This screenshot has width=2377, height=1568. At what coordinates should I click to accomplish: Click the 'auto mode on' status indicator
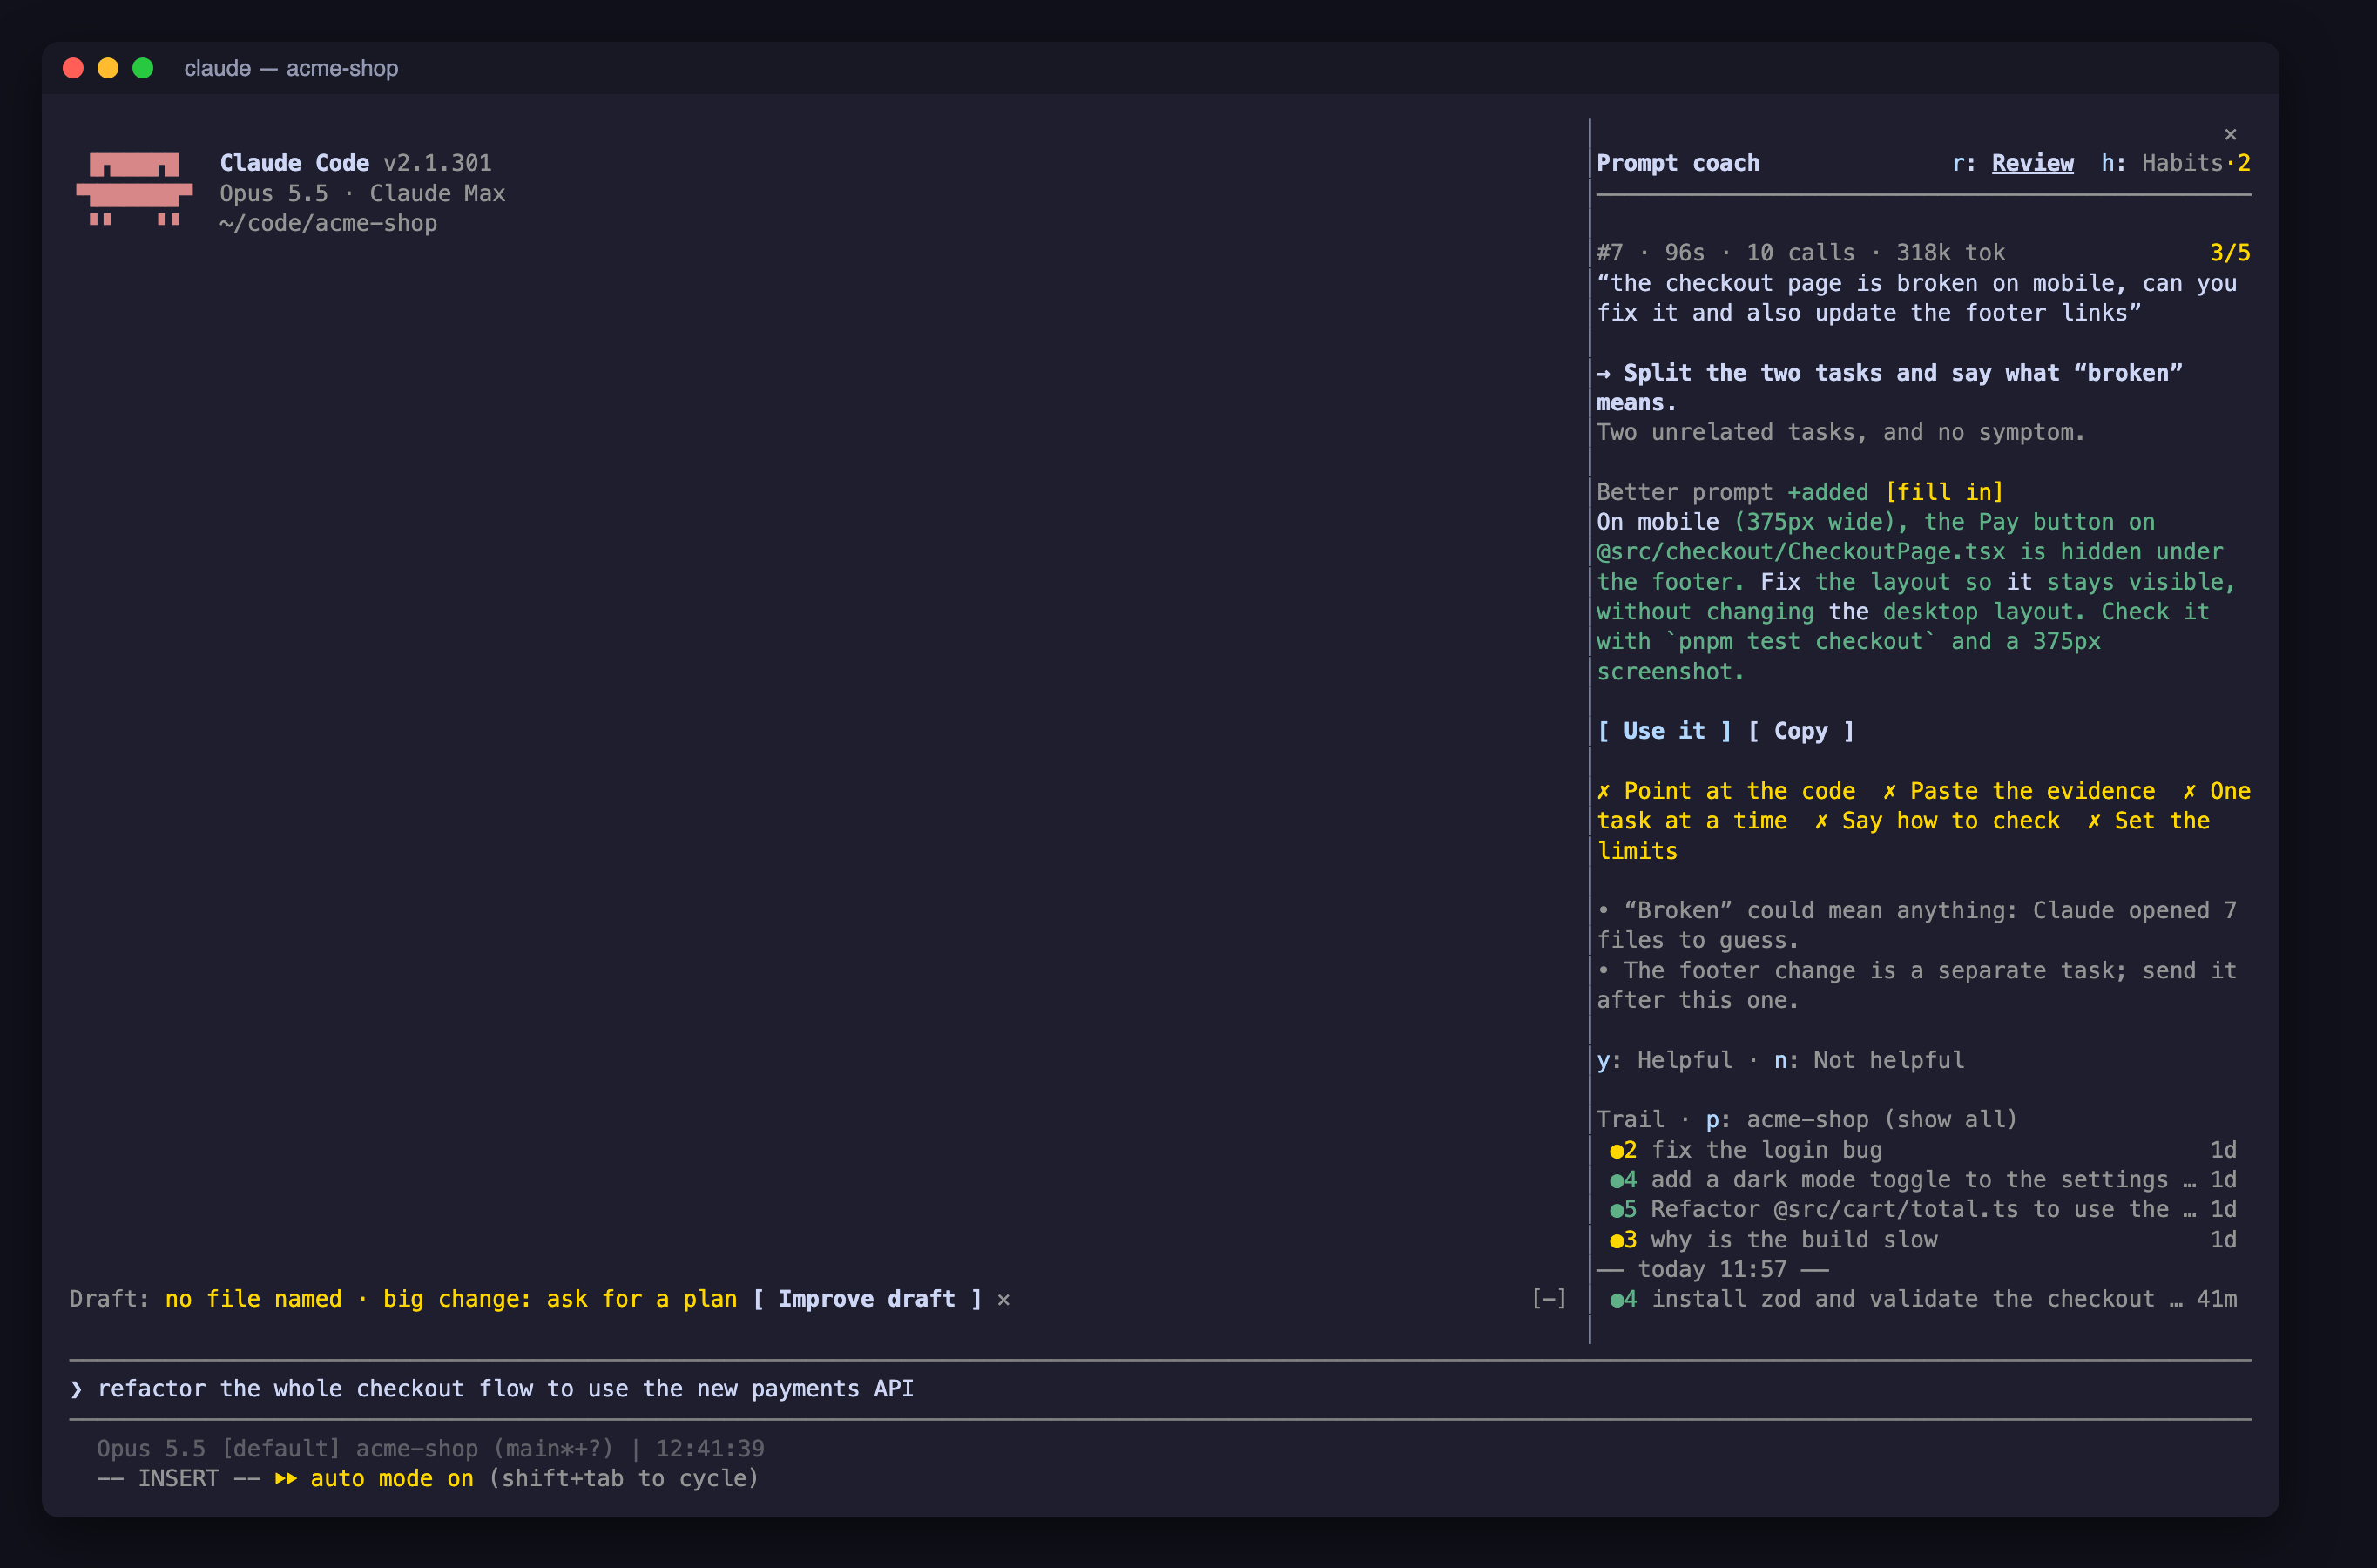[x=374, y=1479]
